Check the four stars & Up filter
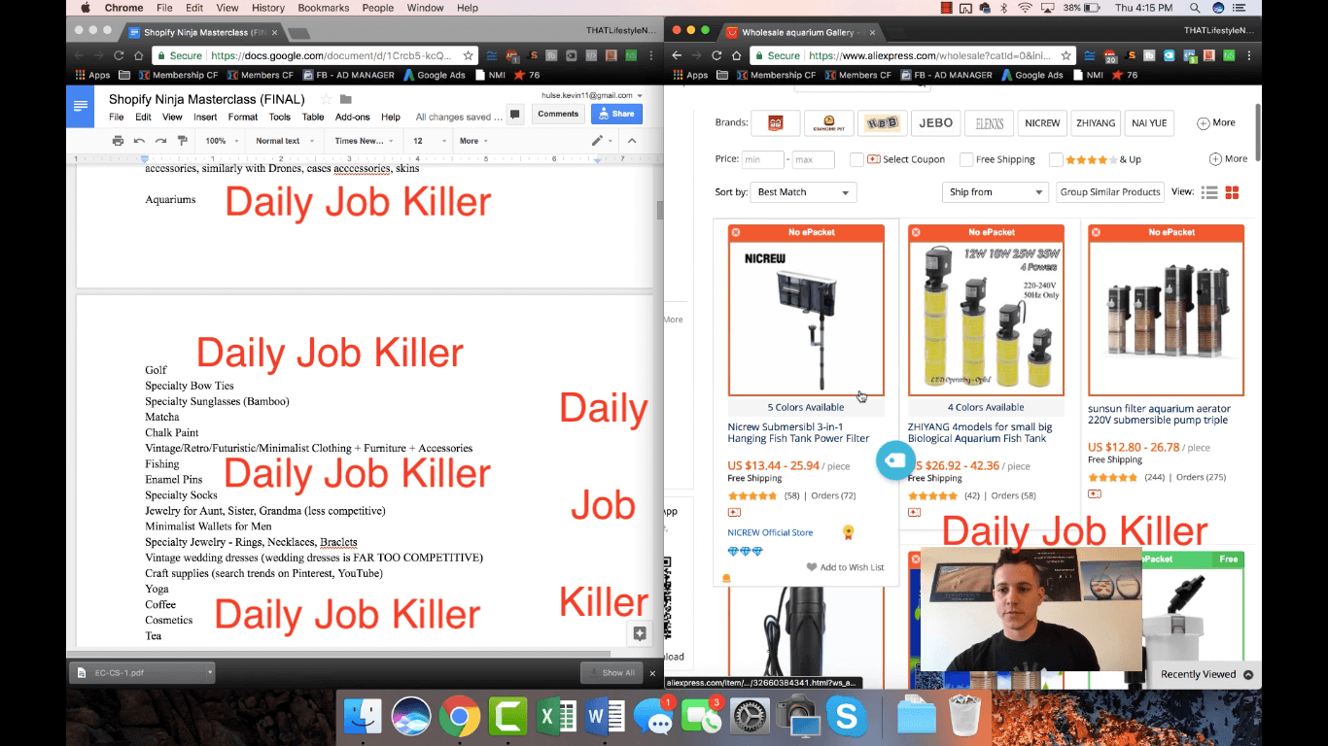1328x746 pixels. tap(1054, 159)
